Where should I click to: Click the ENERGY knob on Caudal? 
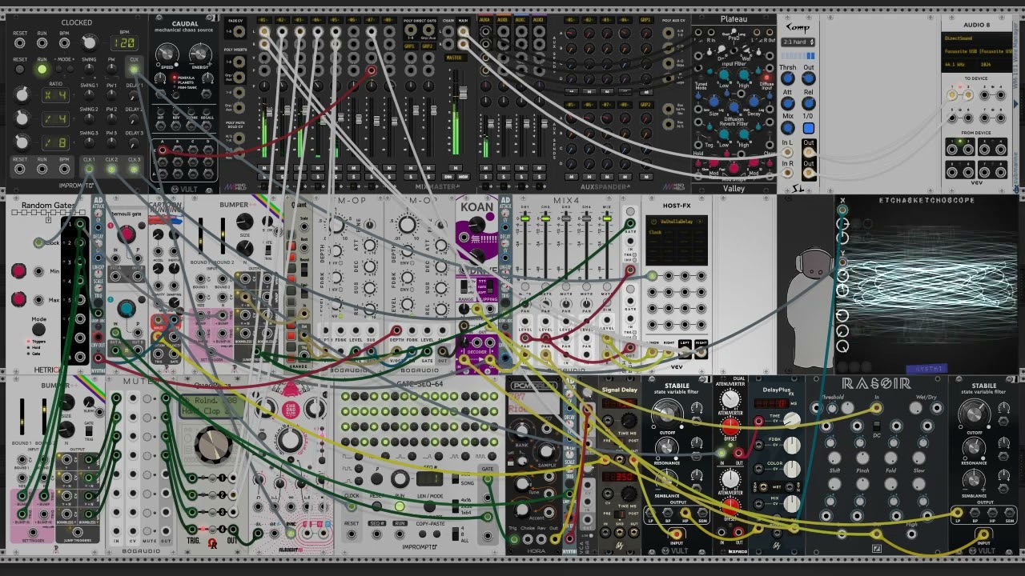[200, 54]
